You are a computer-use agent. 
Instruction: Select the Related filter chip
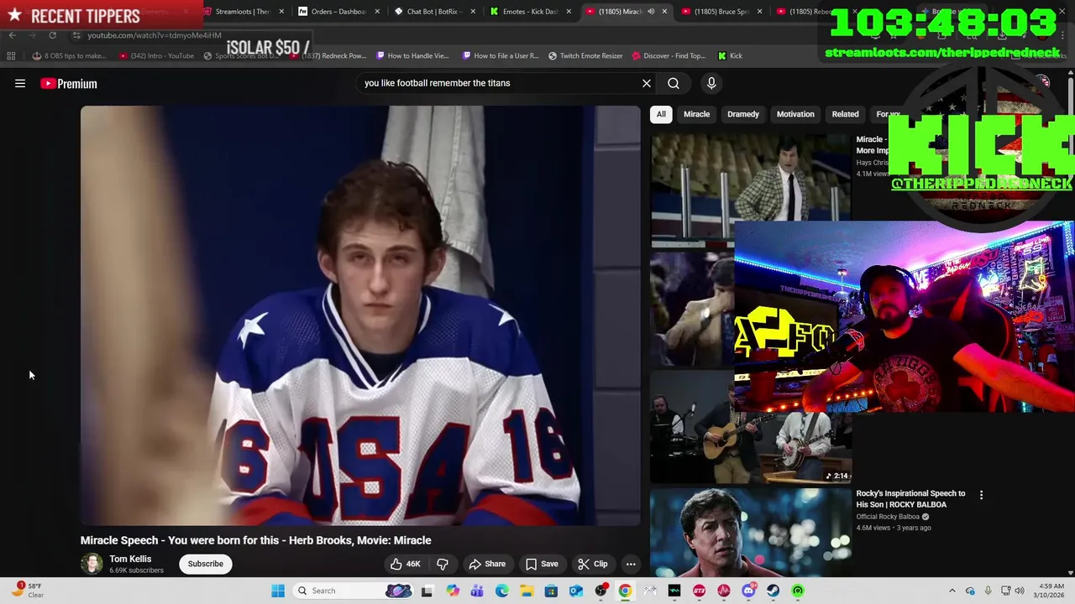(x=845, y=114)
